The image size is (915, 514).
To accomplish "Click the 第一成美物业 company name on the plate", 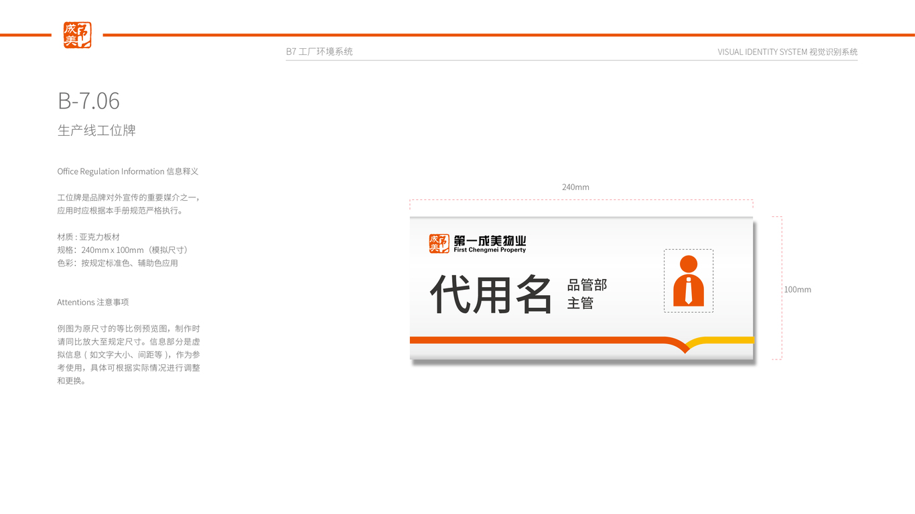I will [490, 240].
